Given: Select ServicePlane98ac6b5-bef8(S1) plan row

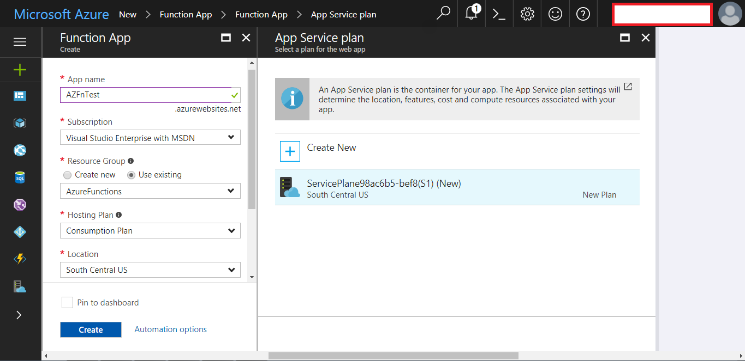Looking at the screenshot, I should pos(457,187).
